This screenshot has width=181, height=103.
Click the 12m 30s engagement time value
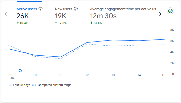[x=103, y=16]
